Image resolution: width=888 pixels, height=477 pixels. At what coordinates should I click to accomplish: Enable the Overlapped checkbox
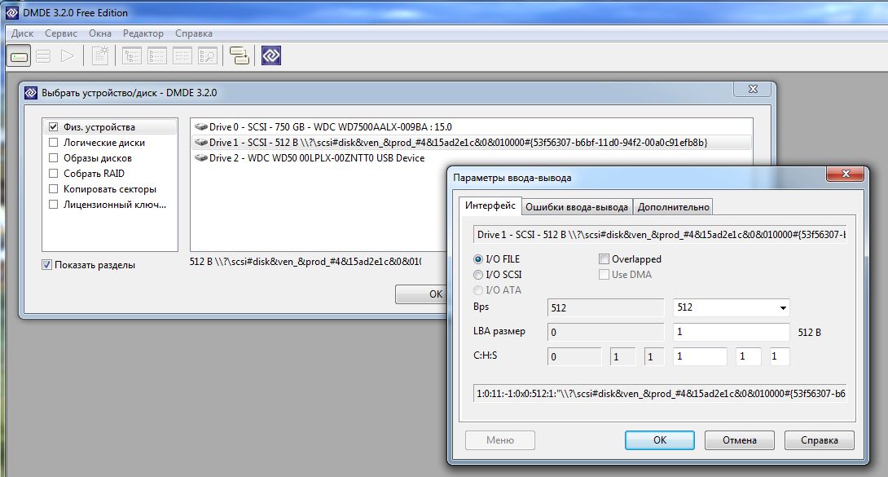pos(604,259)
